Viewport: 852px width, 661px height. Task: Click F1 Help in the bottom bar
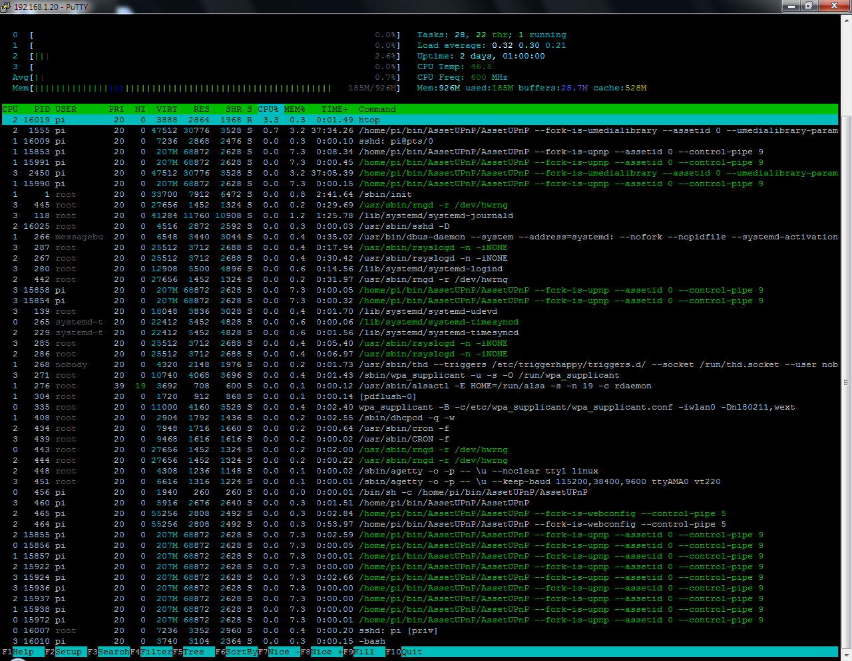23,652
